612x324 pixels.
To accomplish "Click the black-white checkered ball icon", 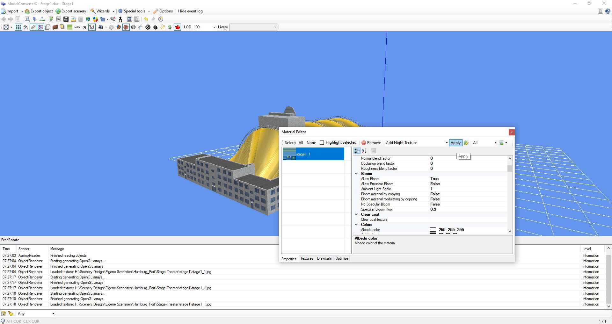I will (148, 27).
